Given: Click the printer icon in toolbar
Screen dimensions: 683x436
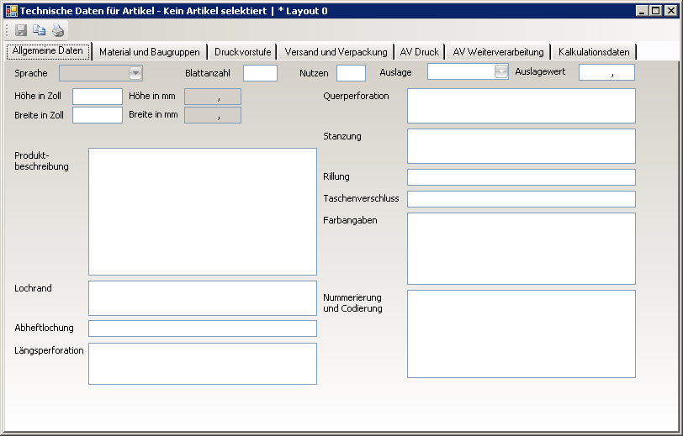Looking at the screenshot, I should (x=58, y=30).
